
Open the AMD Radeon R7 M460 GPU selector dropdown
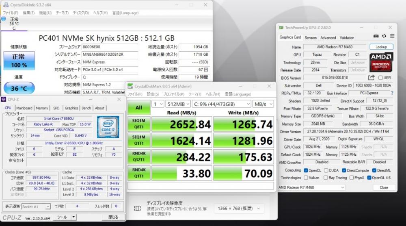(311, 187)
